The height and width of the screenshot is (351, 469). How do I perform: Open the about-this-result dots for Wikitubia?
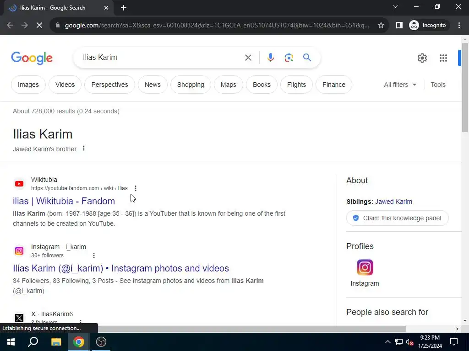[136, 188]
